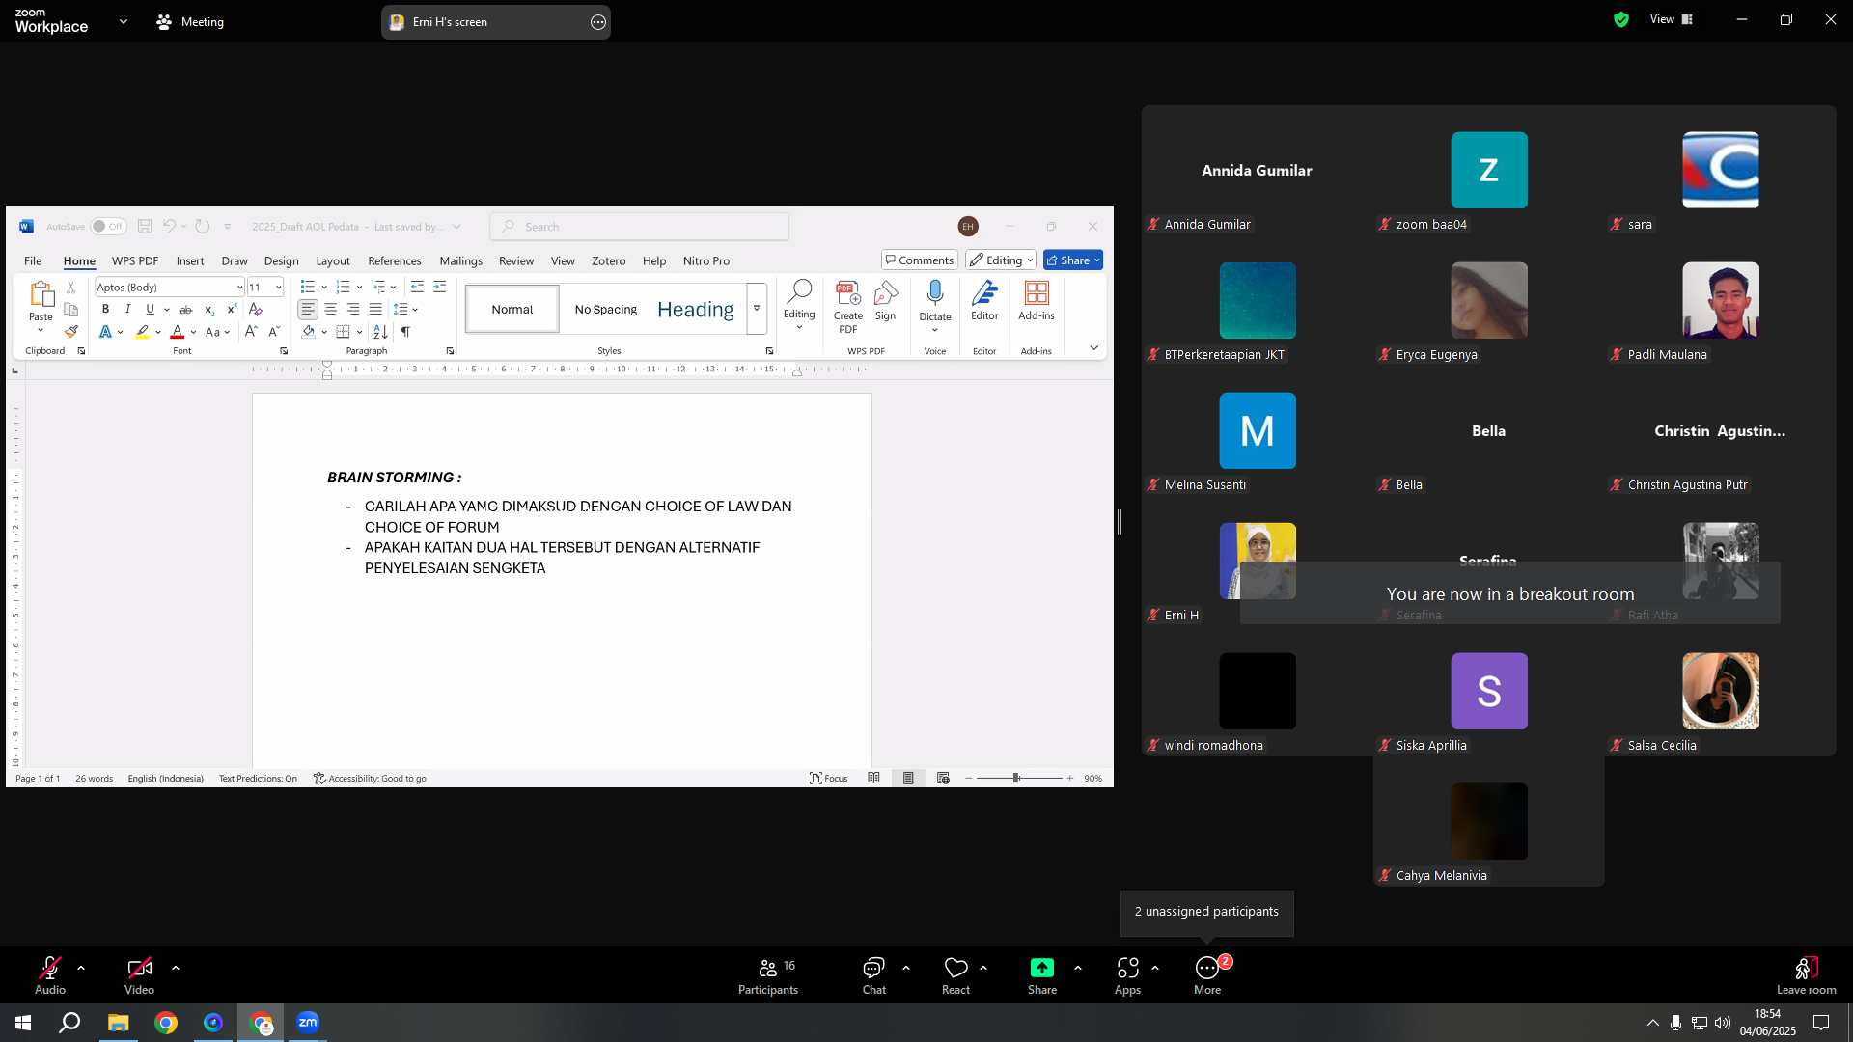Adjust the Word zoom slider
Image resolution: width=1853 pixels, height=1042 pixels.
1016,778
